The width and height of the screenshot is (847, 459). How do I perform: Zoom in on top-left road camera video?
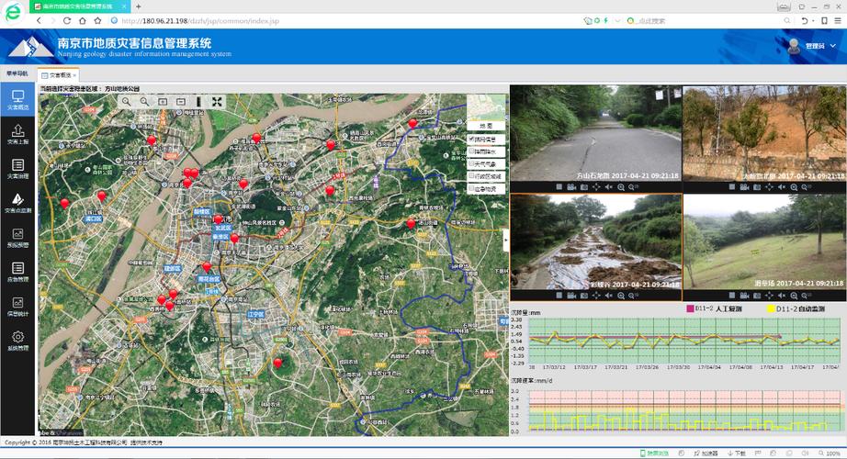(621, 187)
